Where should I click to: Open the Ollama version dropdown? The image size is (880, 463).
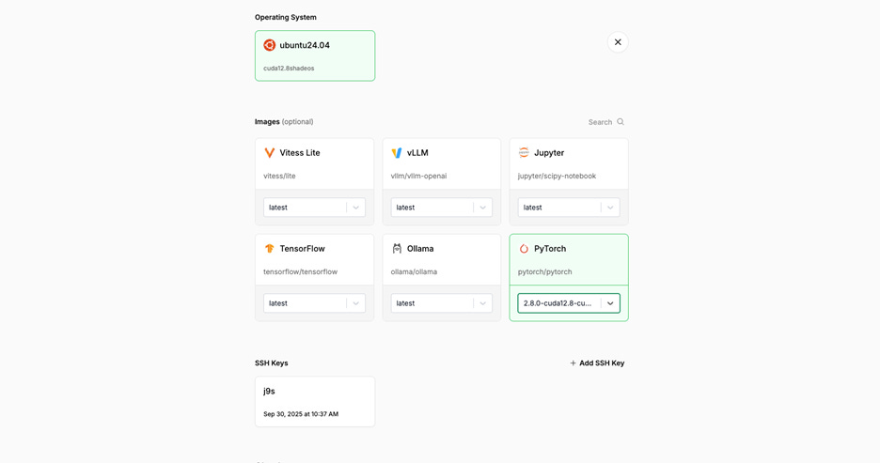[x=442, y=303]
